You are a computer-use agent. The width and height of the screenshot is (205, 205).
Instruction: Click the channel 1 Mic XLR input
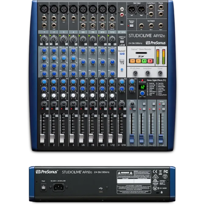[44, 9]
